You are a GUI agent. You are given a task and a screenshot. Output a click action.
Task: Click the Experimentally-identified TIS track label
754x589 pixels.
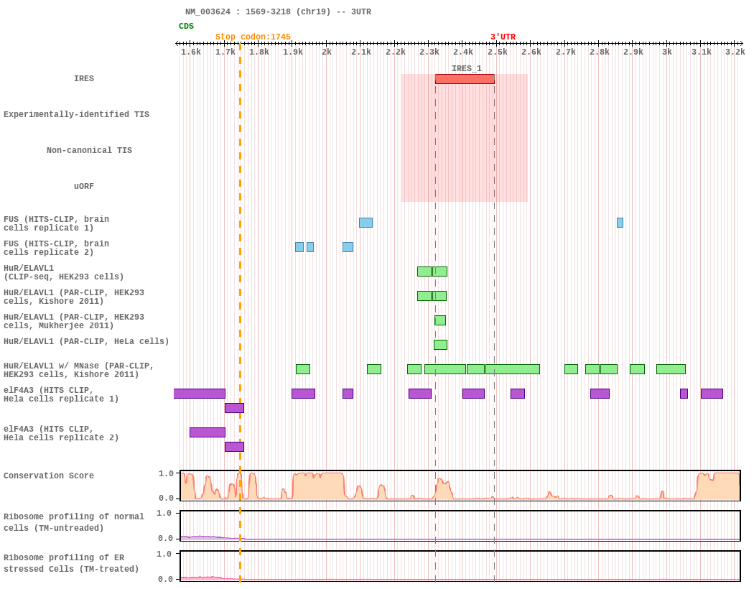tap(76, 114)
